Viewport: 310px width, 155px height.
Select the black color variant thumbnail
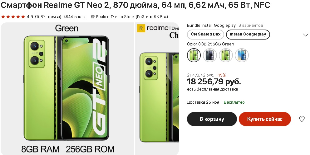pyautogui.click(x=210, y=55)
